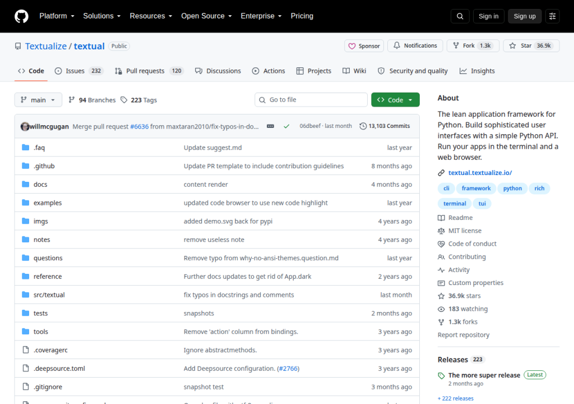Click the Star icon button
The height and width of the screenshot is (404, 574).
click(531, 46)
